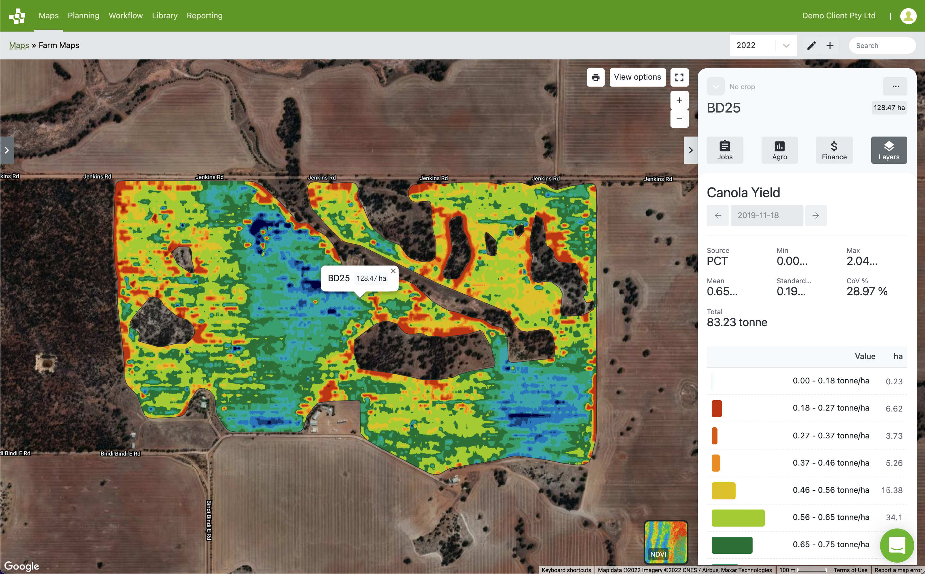Viewport: 925px width, 574px height.
Task: Open the Planning menu
Action: pos(84,16)
